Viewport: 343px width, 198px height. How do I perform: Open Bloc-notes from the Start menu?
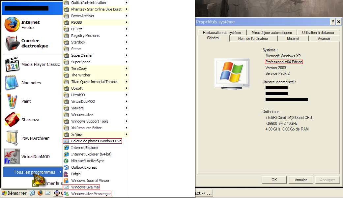click(x=33, y=83)
